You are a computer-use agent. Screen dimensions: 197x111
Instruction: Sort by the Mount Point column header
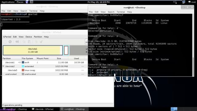(43, 58)
